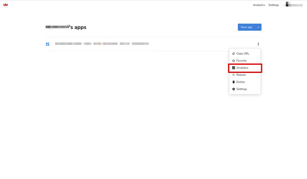Click the app name in the list row

[68, 43]
